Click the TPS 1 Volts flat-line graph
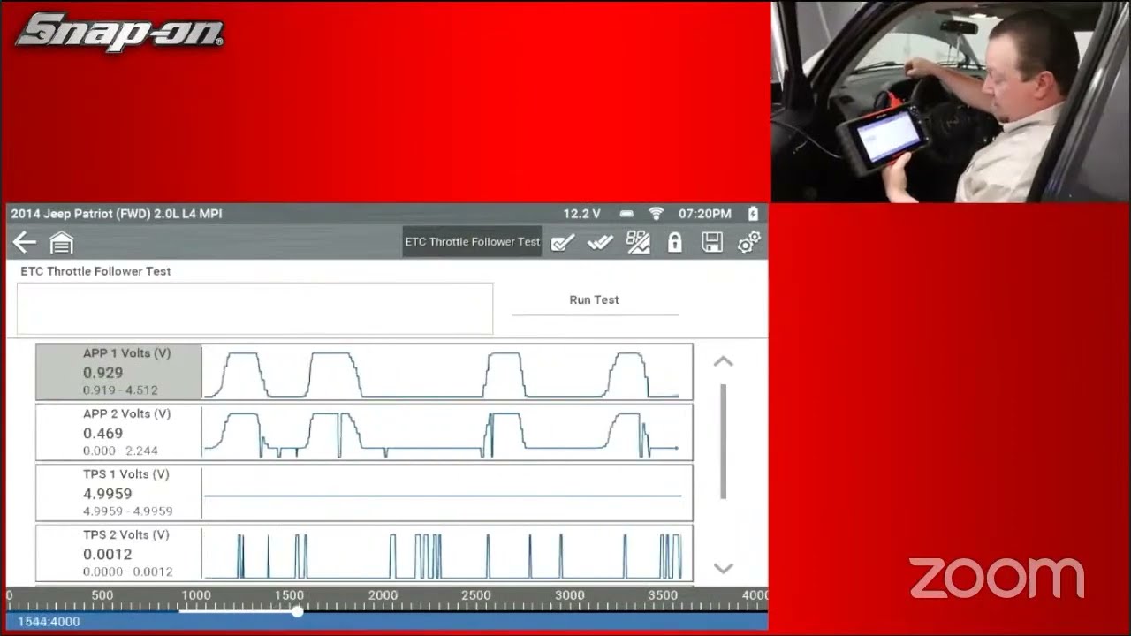Image resolution: width=1131 pixels, height=636 pixels. (x=447, y=492)
